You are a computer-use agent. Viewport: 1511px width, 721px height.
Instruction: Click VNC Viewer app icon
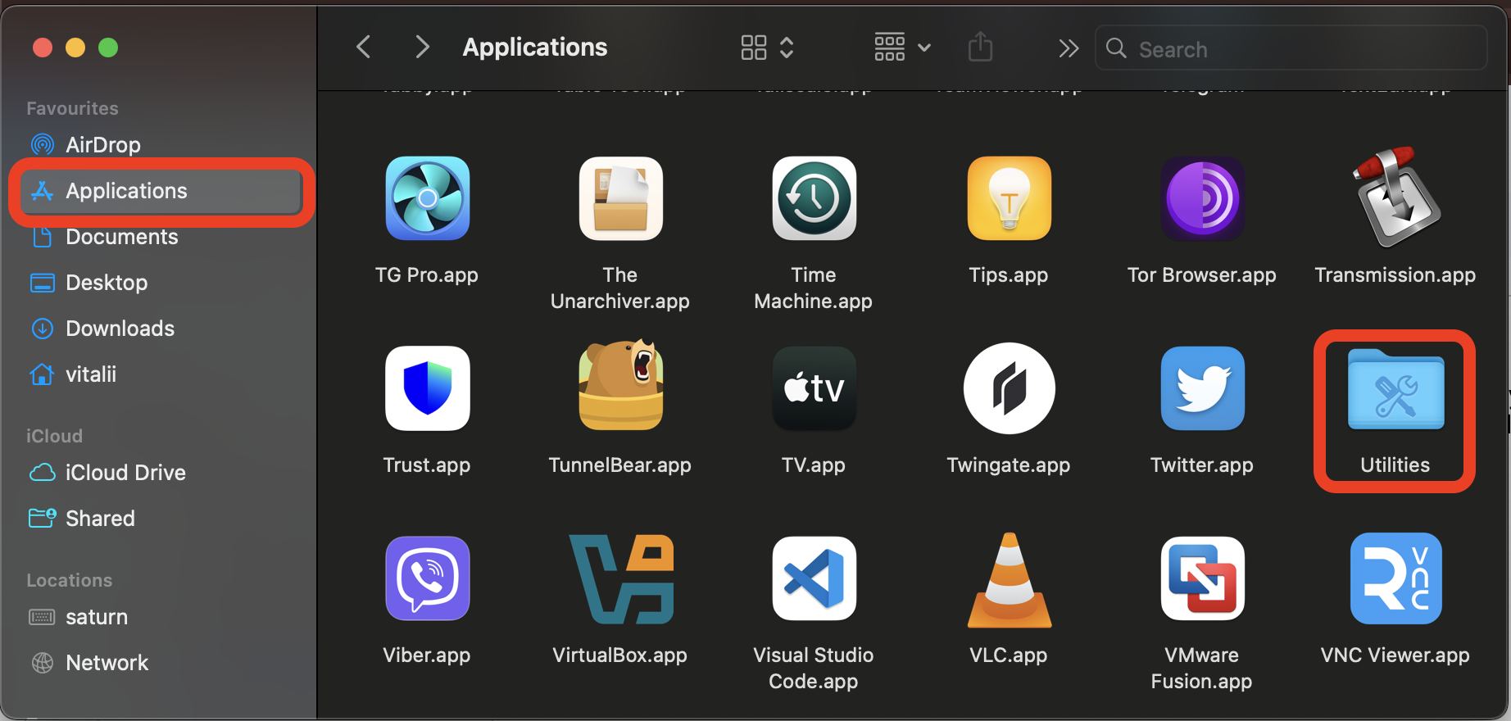[x=1395, y=578]
